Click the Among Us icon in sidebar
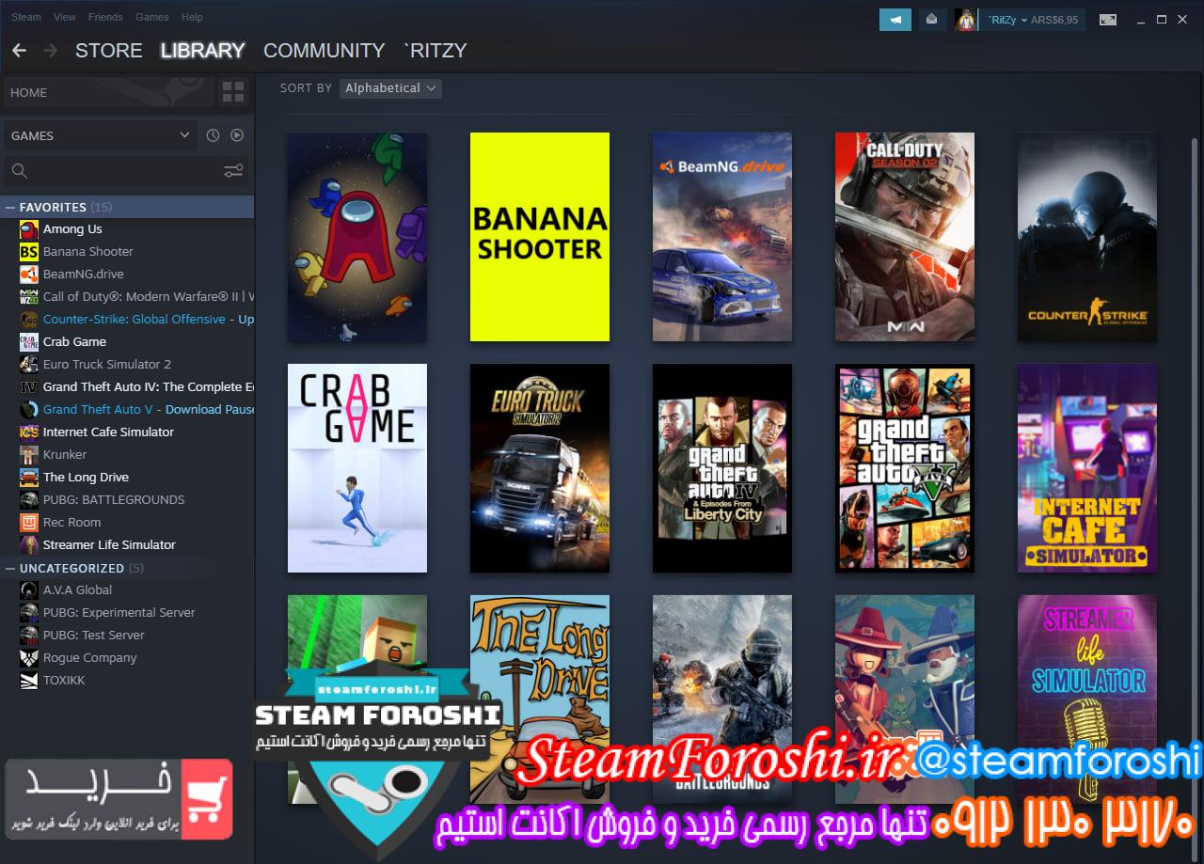The image size is (1204, 864). pyautogui.click(x=29, y=229)
